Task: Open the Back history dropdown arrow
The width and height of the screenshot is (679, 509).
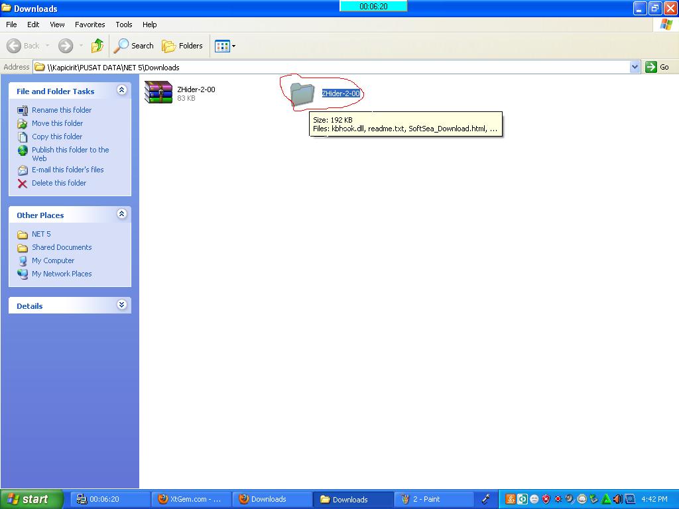Action: 47,46
